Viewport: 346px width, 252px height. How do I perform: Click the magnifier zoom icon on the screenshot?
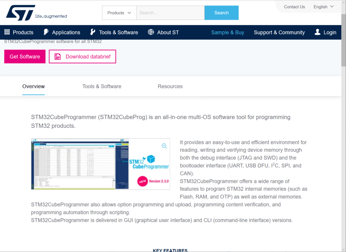(x=164, y=146)
